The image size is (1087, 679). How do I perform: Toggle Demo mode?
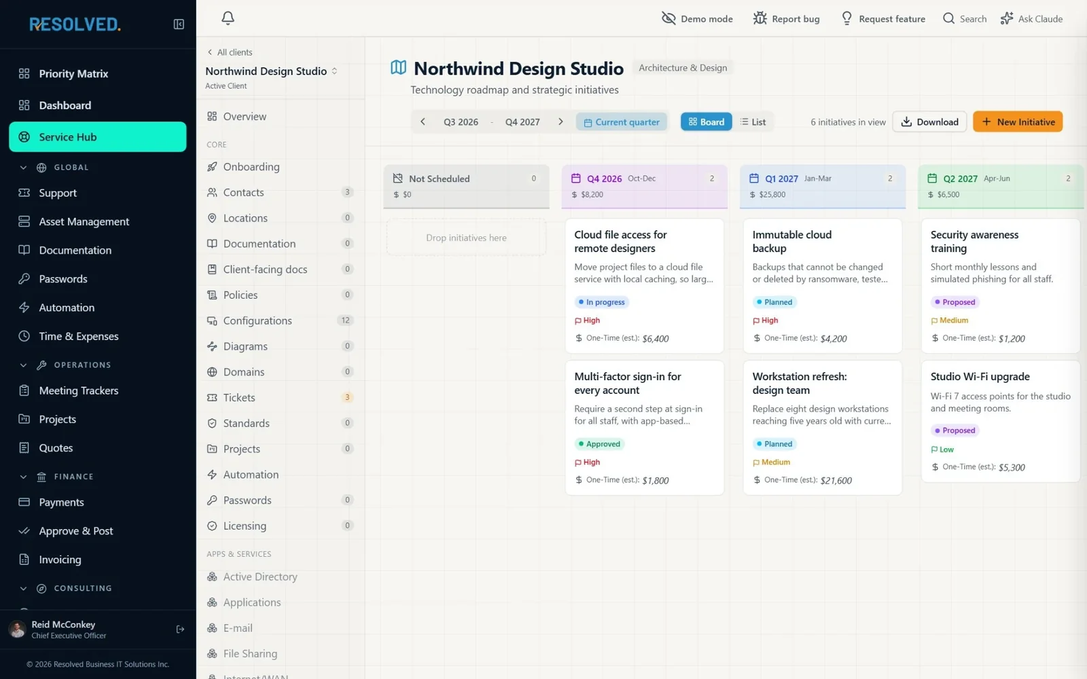pyautogui.click(x=697, y=19)
